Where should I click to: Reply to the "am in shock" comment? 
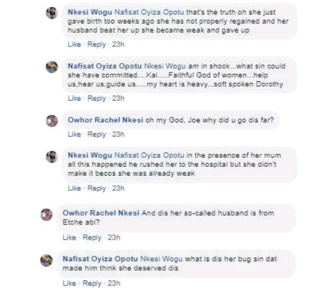click(x=97, y=98)
